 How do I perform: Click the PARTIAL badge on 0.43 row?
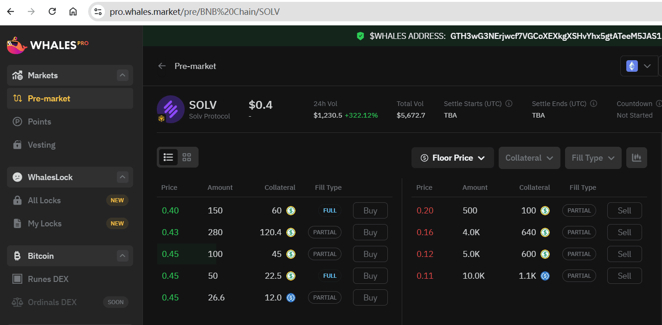pos(325,232)
